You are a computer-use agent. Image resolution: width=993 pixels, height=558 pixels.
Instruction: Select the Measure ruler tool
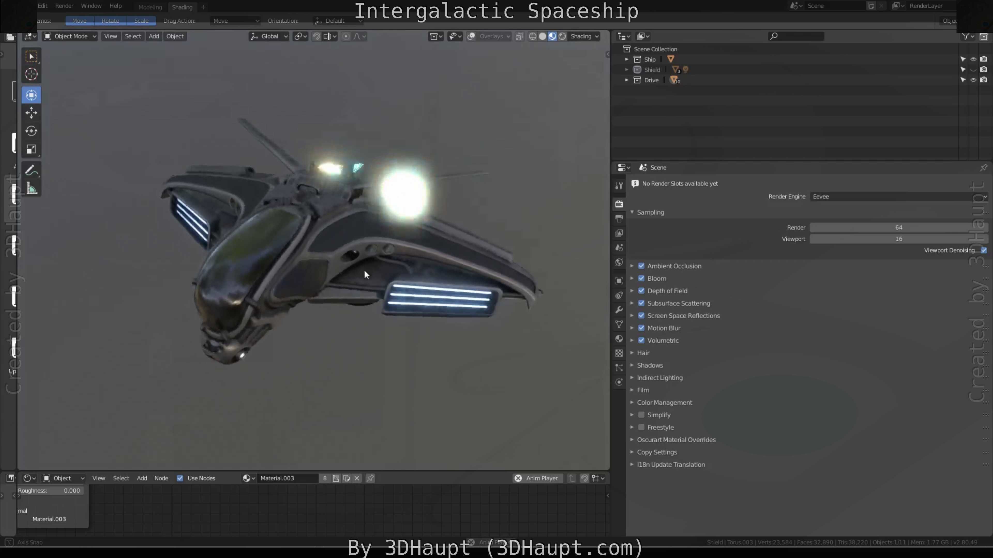click(x=31, y=189)
